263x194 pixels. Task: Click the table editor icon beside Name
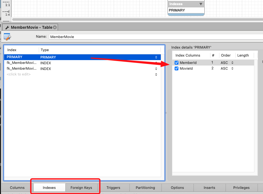[x=7, y=37]
